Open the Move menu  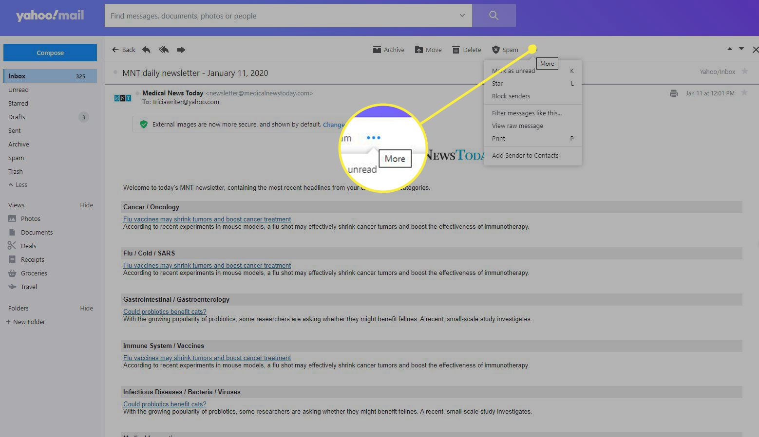[x=428, y=50]
